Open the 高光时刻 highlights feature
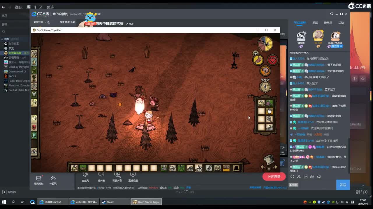 click(38, 180)
